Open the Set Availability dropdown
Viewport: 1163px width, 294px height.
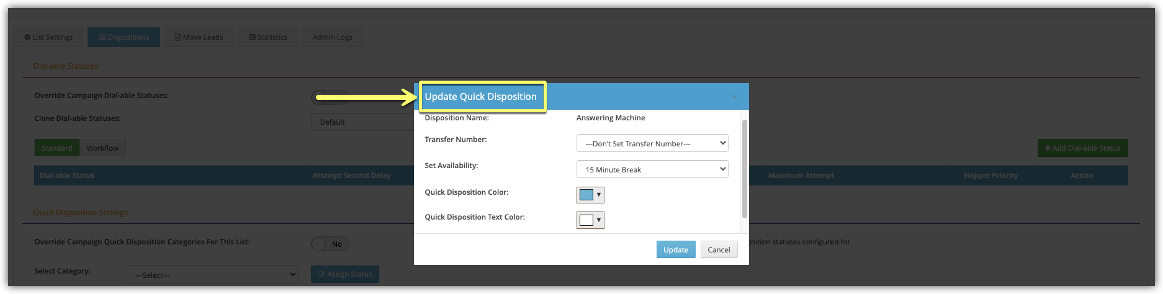click(x=652, y=169)
